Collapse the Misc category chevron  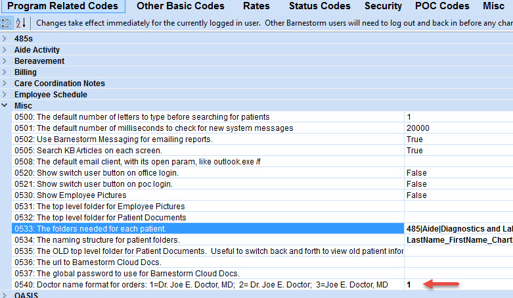[x=5, y=105]
